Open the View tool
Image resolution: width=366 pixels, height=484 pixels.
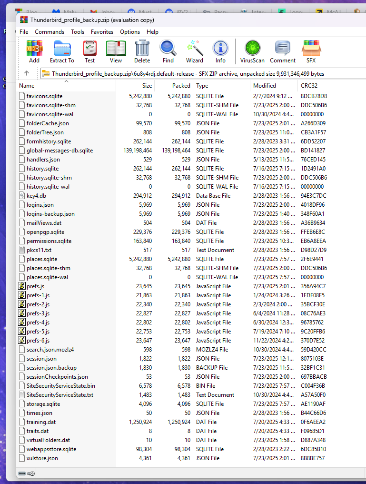pyautogui.click(x=116, y=51)
